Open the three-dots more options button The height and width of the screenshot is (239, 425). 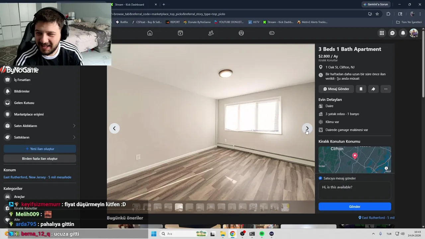(385, 89)
